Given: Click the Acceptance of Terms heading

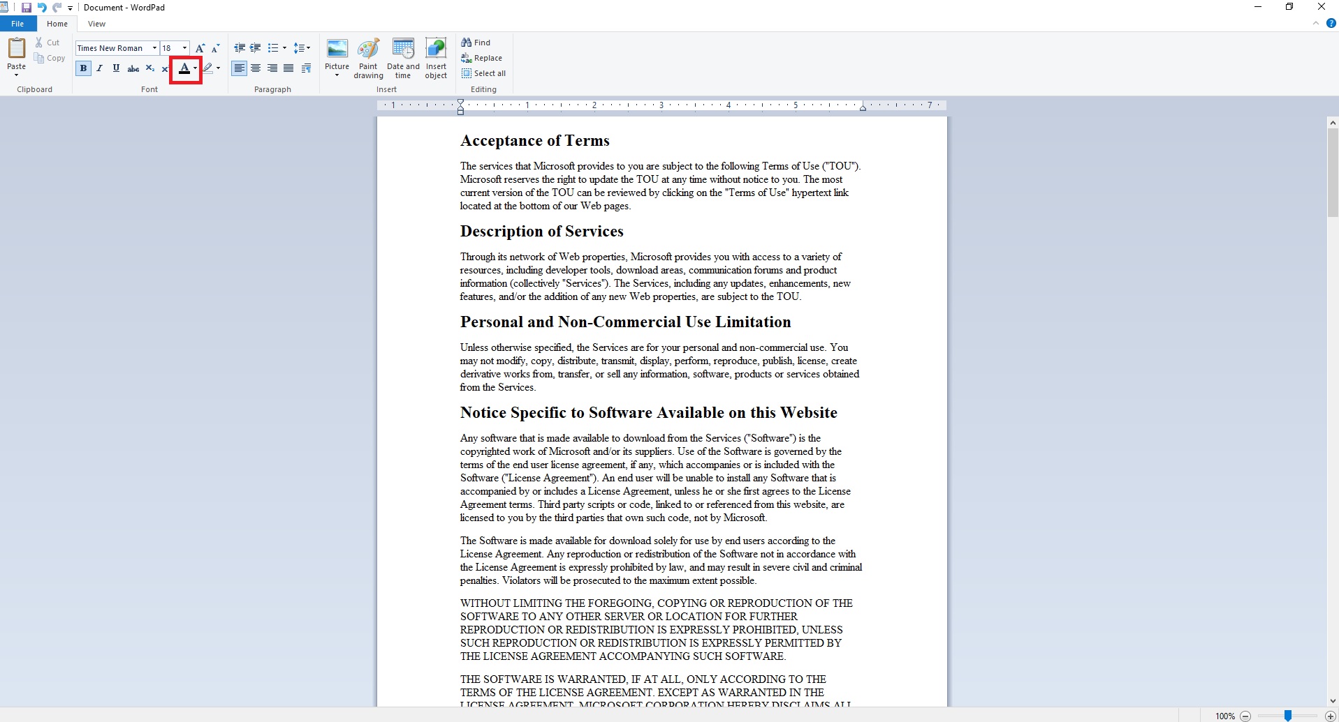Looking at the screenshot, I should point(534,141).
